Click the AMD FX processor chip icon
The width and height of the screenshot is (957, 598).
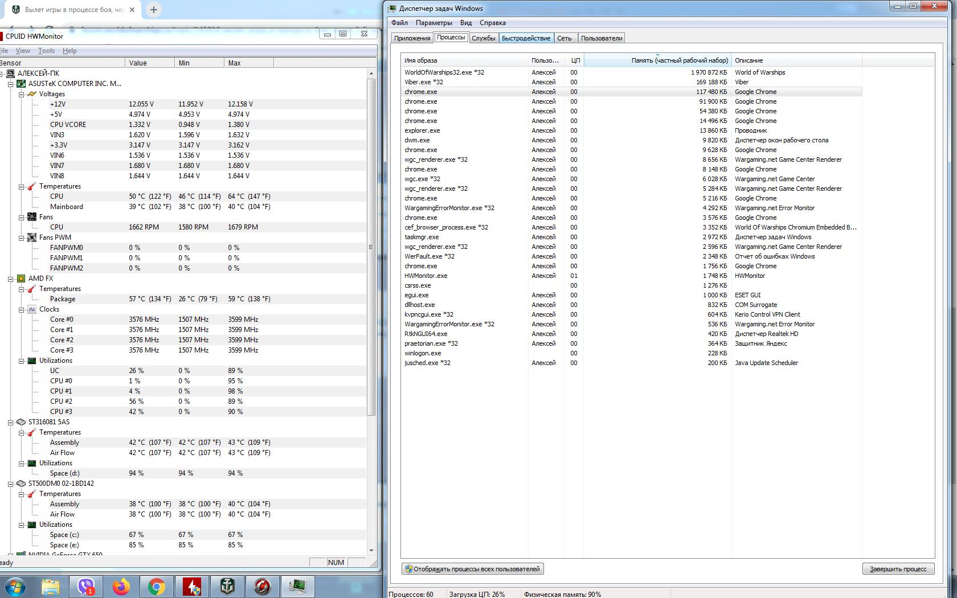coord(21,278)
